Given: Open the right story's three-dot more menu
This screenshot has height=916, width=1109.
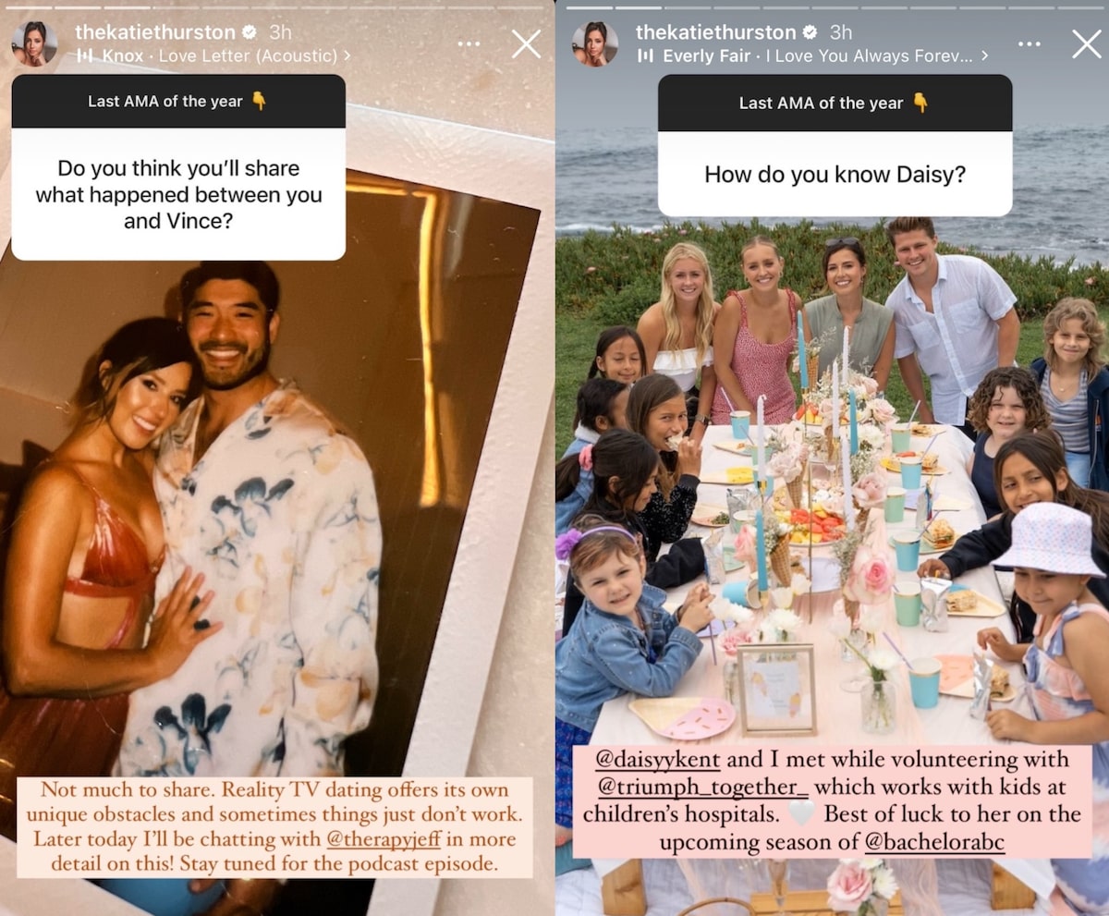Looking at the screenshot, I should (x=1029, y=43).
